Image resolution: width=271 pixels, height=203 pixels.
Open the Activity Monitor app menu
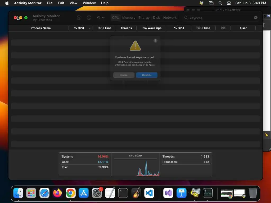[28, 3]
